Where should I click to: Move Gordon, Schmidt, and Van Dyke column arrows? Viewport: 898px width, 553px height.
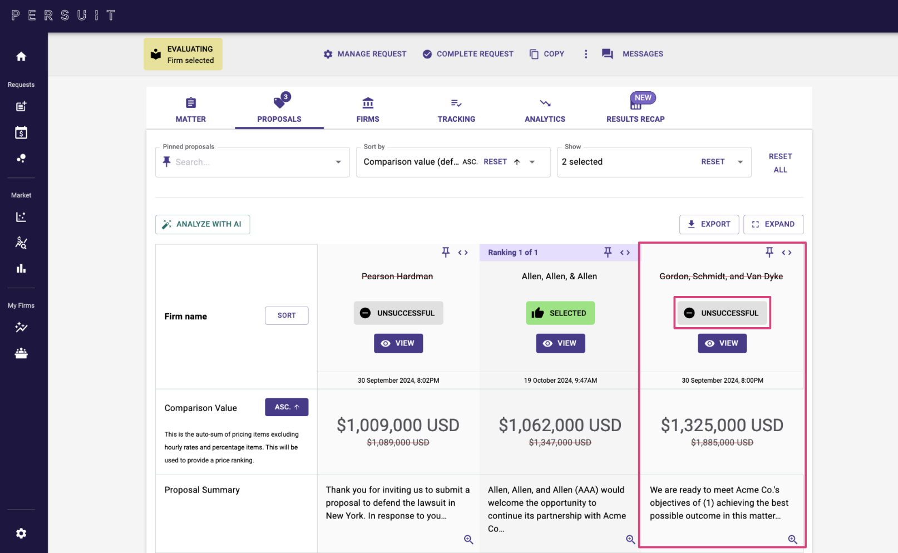point(787,253)
